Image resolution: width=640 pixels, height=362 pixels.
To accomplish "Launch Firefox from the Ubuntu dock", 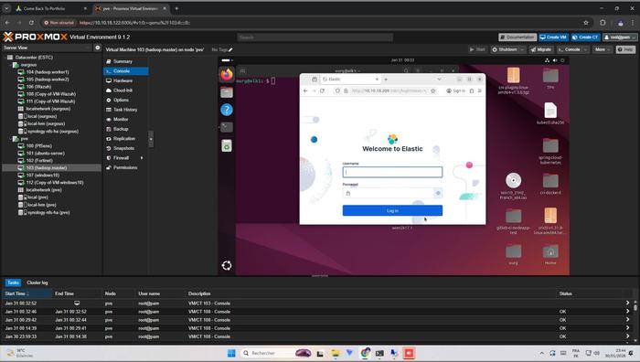I will point(227,75).
